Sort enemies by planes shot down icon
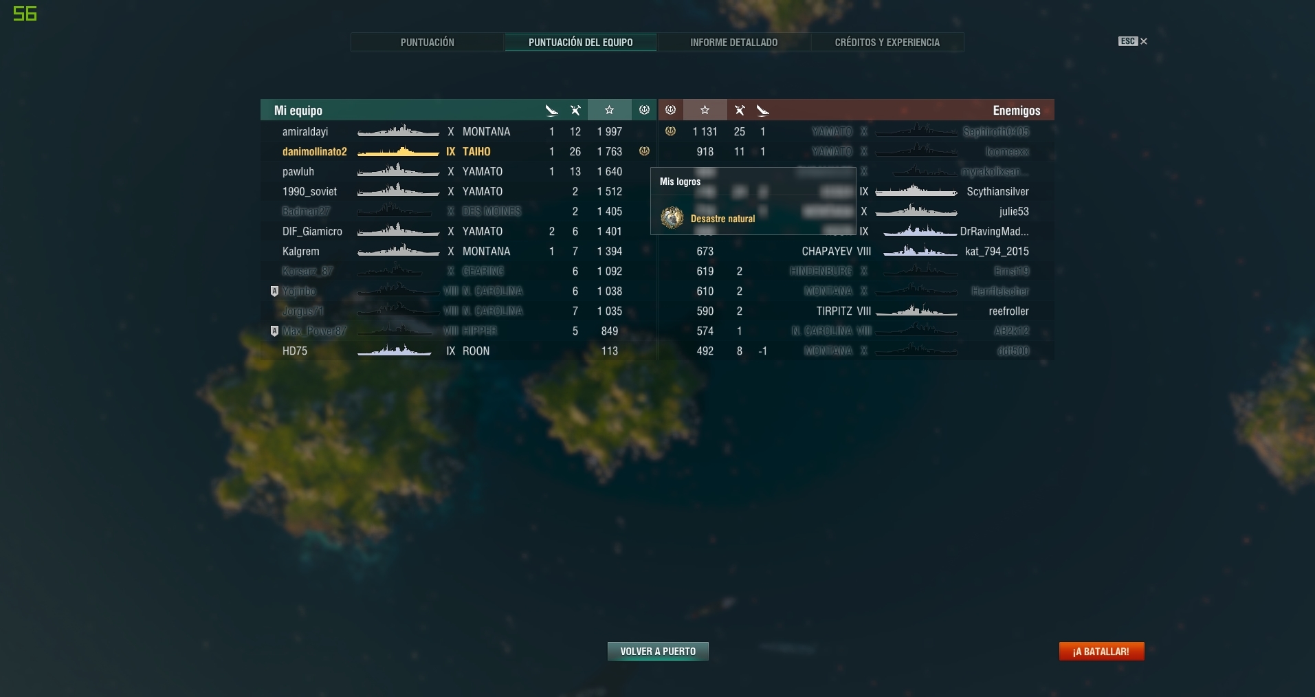 click(x=762, y=110)
